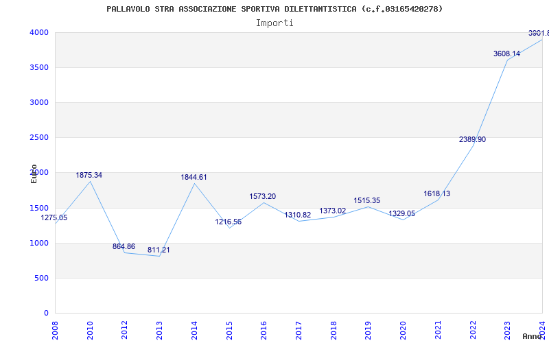Click the 1275.05 starting value label
The width and height of the screenshot is (549, 343).
54,218
